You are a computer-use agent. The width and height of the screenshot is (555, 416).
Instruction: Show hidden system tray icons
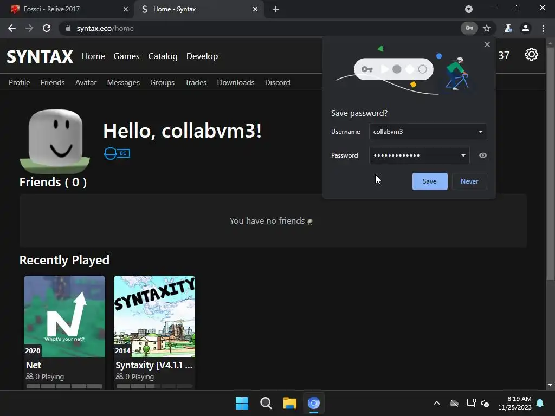(437, 403)
